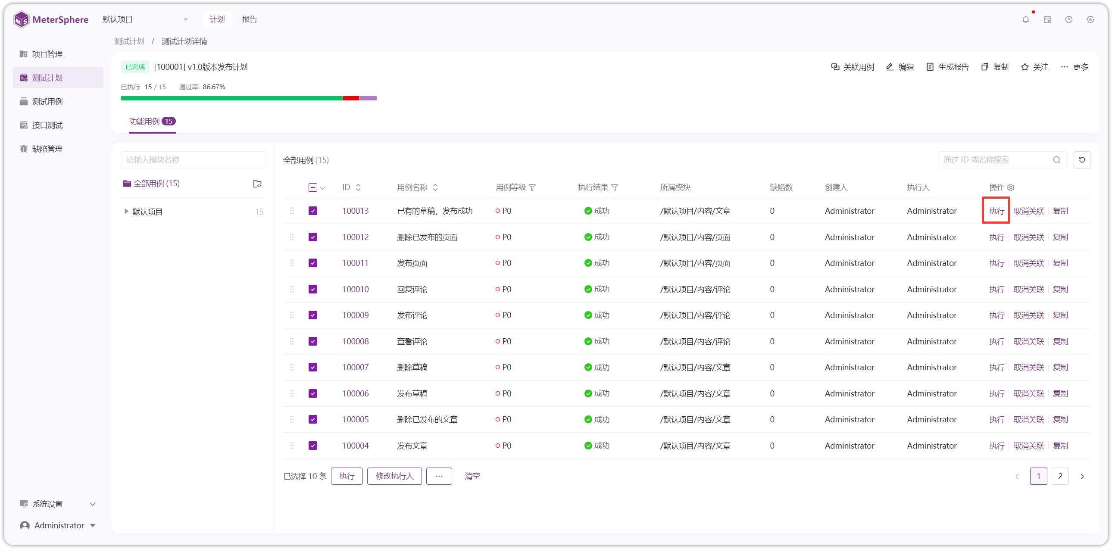Click the 修改执行人 button
1112x549 pixels.
(x=394, y=476)
